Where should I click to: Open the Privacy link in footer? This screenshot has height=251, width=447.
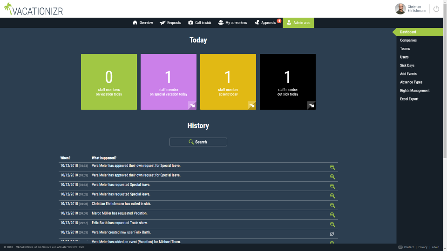tap(423, 247)
